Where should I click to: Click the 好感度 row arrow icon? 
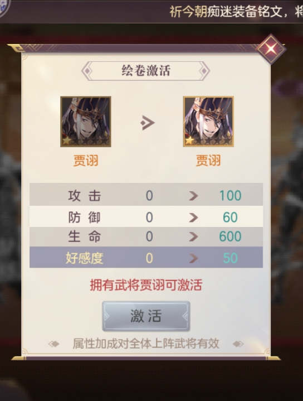click(x=193, y=258)
